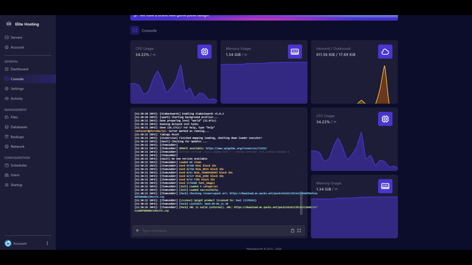Viewport: 472px width, 265px height.
Task: Open the account three-dot options menu
Action: coord(47,244)
